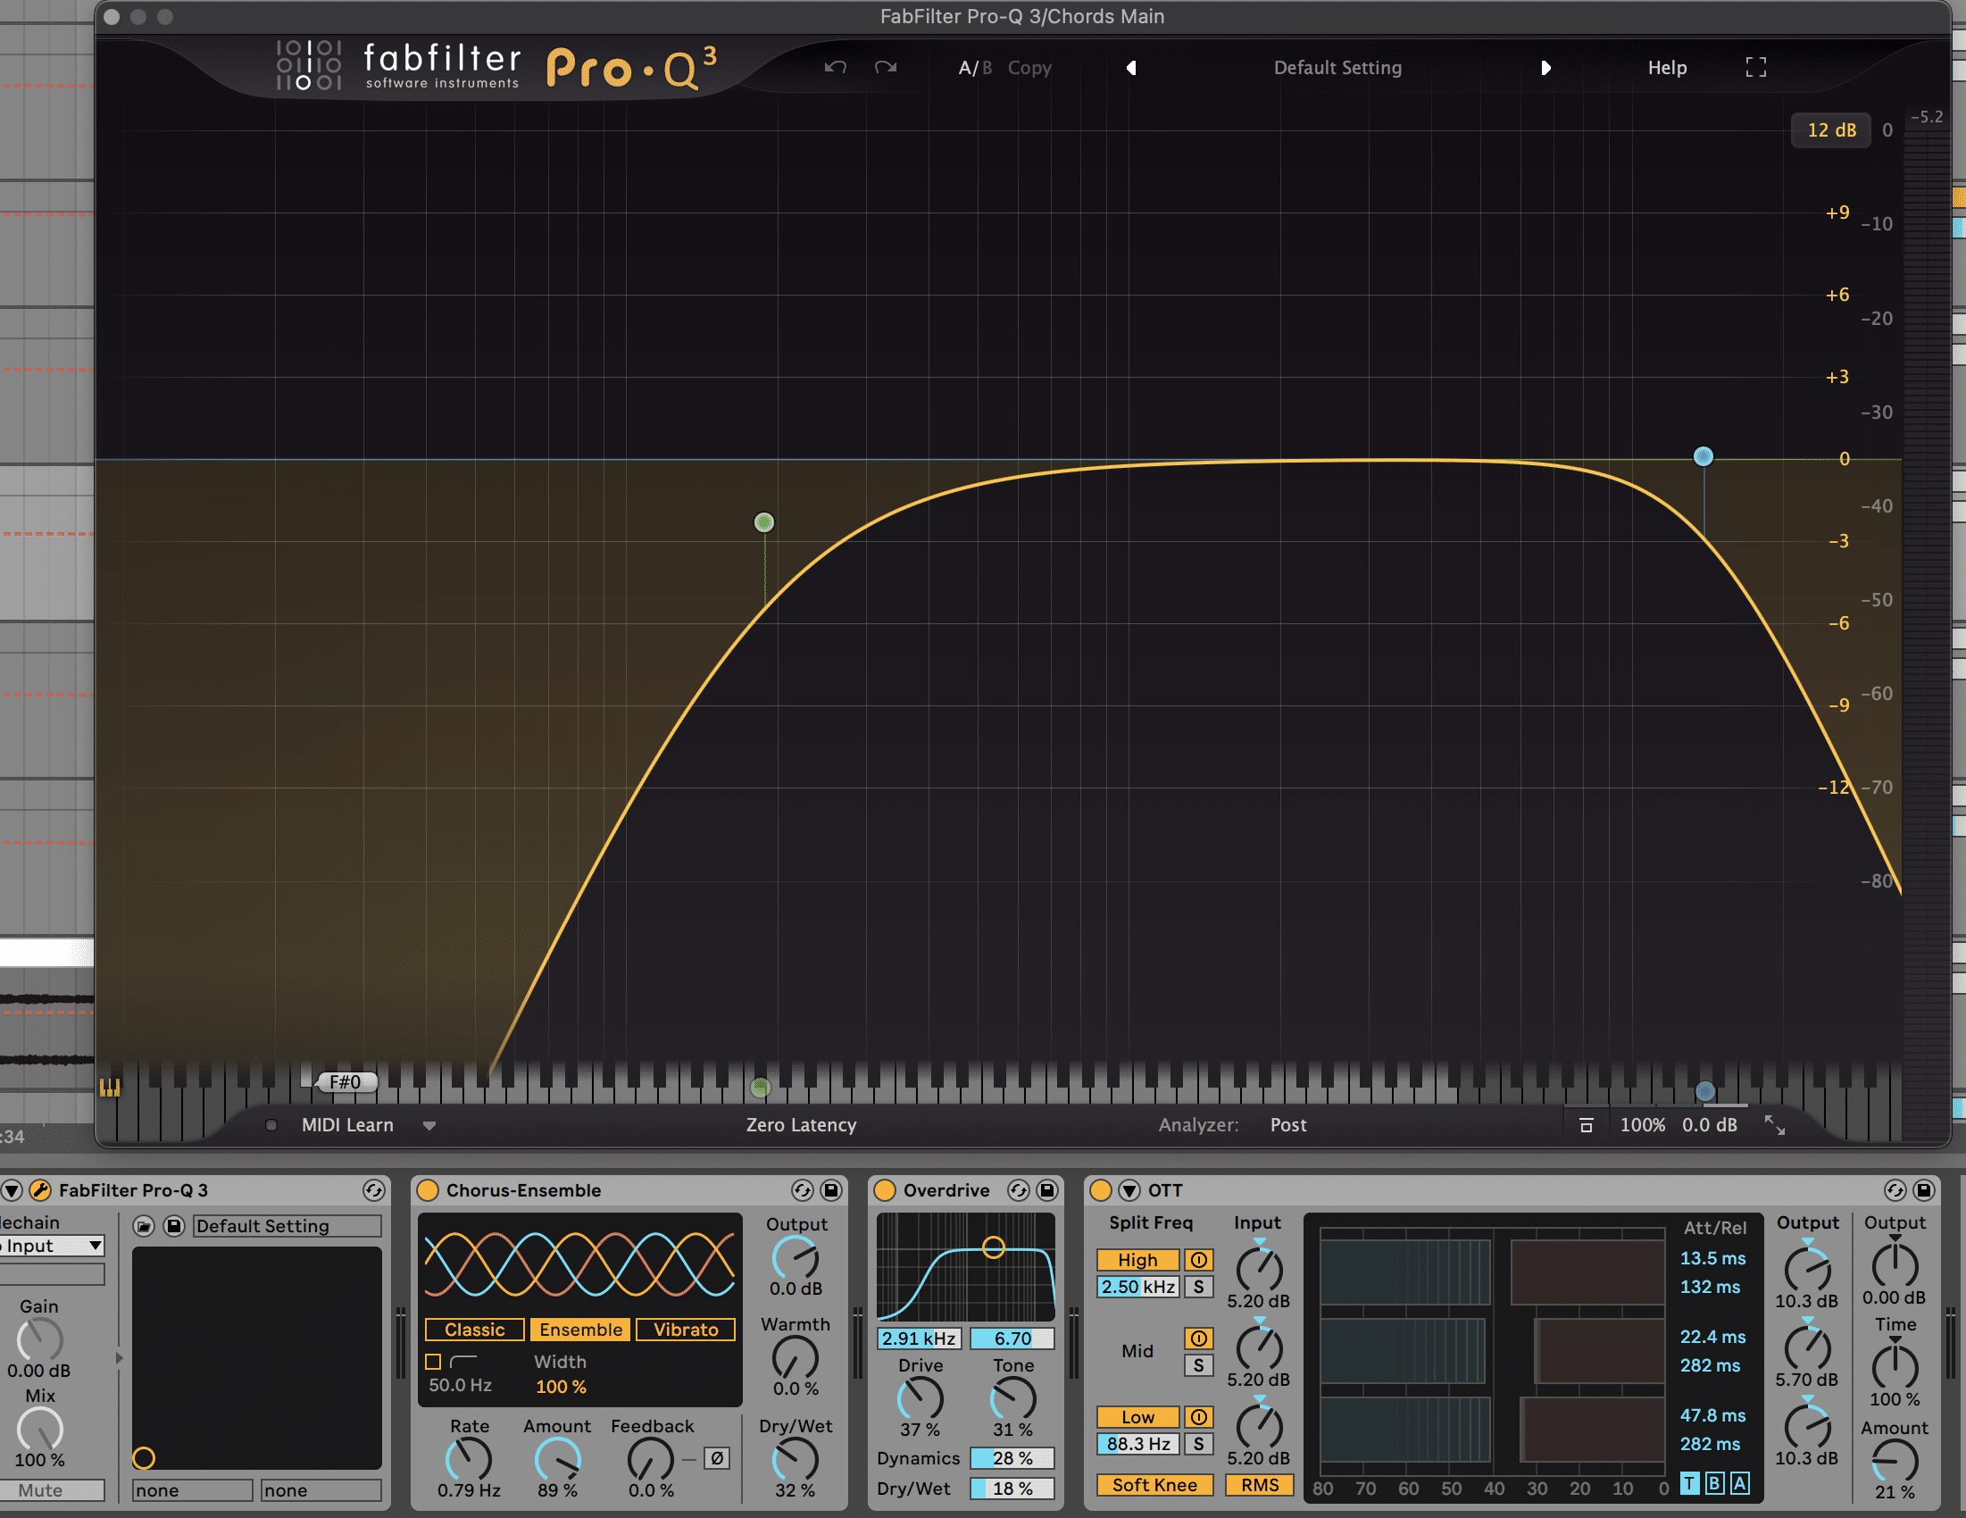Toggle Chorus-Ensemble device activator on/off

tap(428, 1190)
